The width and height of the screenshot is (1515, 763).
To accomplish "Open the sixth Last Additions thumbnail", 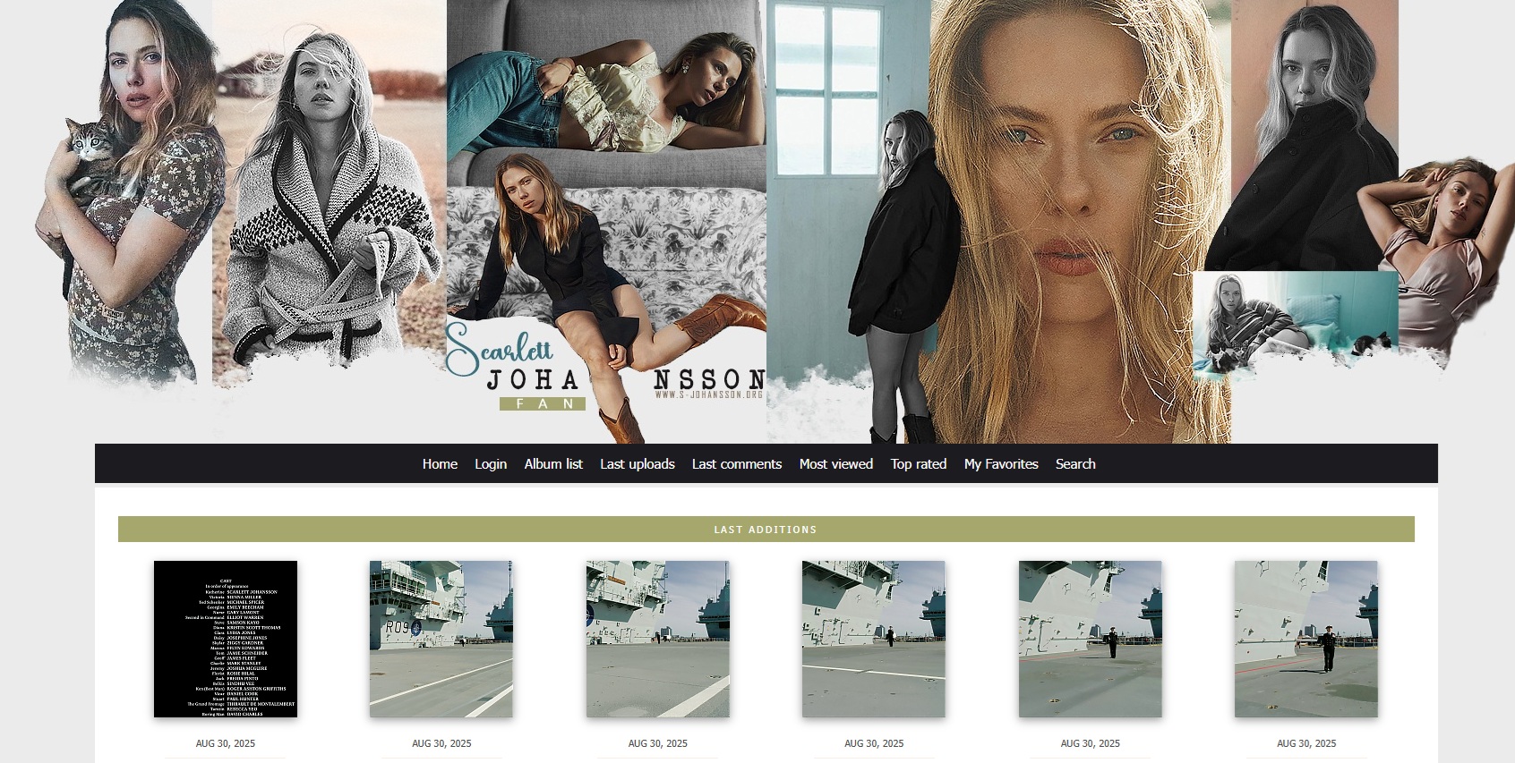I will (1305, 639).
